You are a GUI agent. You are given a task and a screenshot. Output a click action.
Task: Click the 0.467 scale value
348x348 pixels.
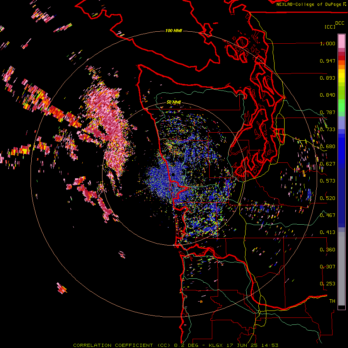pos(328,215)
